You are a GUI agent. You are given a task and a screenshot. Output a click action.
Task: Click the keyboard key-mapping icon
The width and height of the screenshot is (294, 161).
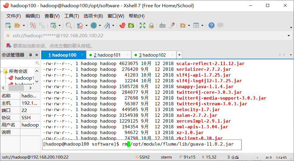(x=162, y=25)
